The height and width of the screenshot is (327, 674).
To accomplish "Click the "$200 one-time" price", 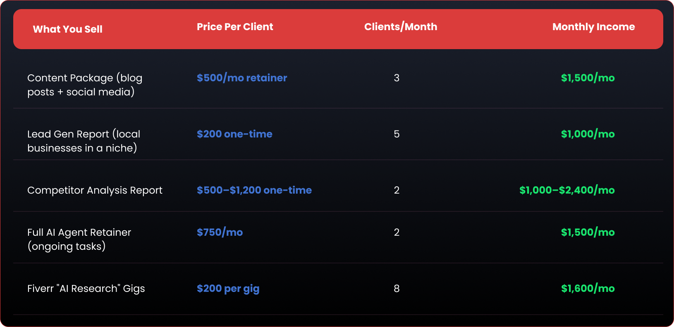I will click(x=234, y=134).
